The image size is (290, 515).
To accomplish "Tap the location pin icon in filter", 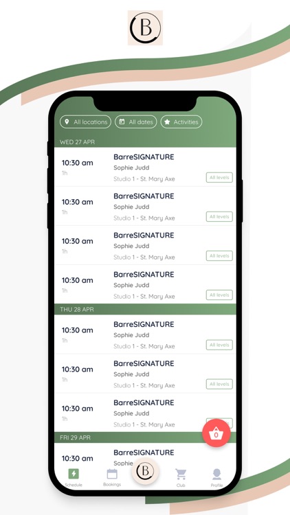I will 67,122.
